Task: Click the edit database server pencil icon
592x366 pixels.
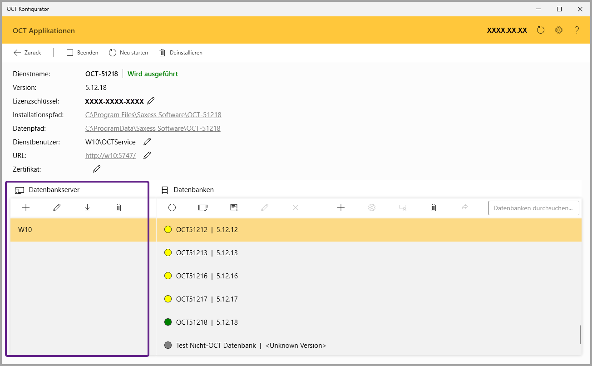Action: point(57,208)
